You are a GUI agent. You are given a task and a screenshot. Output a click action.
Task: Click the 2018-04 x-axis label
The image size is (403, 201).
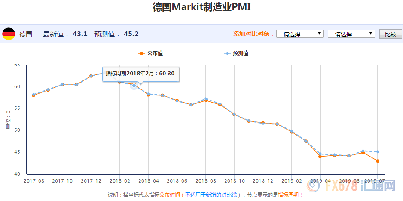coord(149,181)
